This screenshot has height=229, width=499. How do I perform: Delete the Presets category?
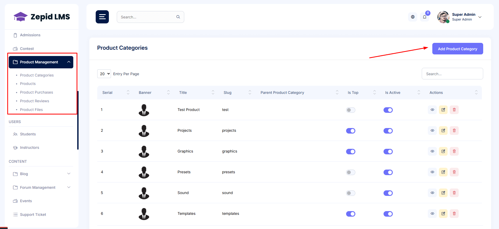454,172
